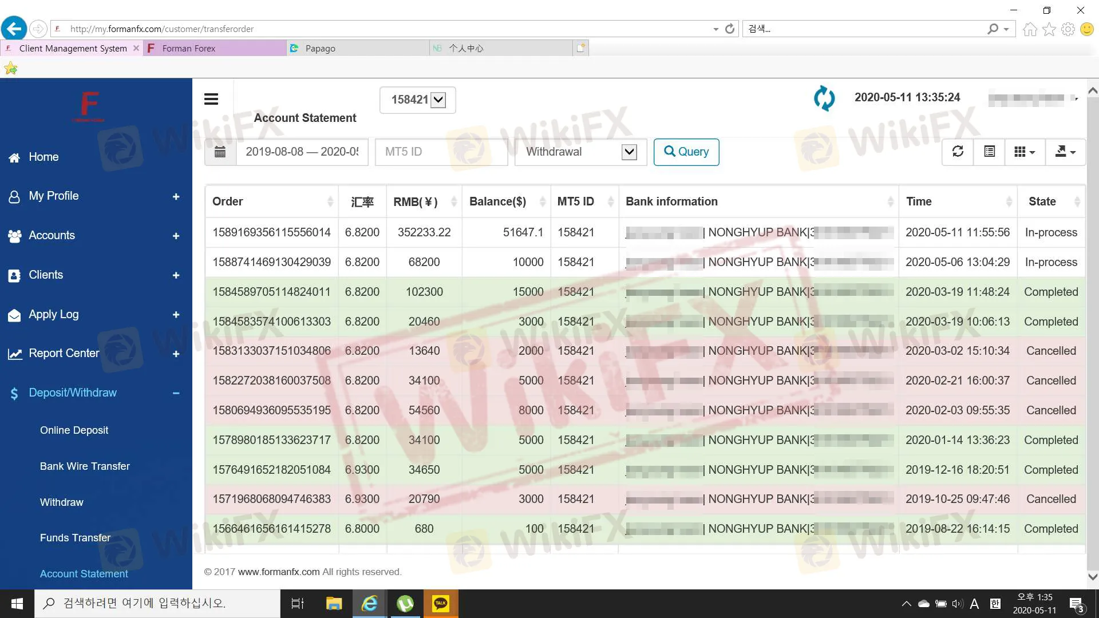Click the MT5 ID input field
Image resolution: width=1099 pixels, height=618 pixels.
click(441, 152)
